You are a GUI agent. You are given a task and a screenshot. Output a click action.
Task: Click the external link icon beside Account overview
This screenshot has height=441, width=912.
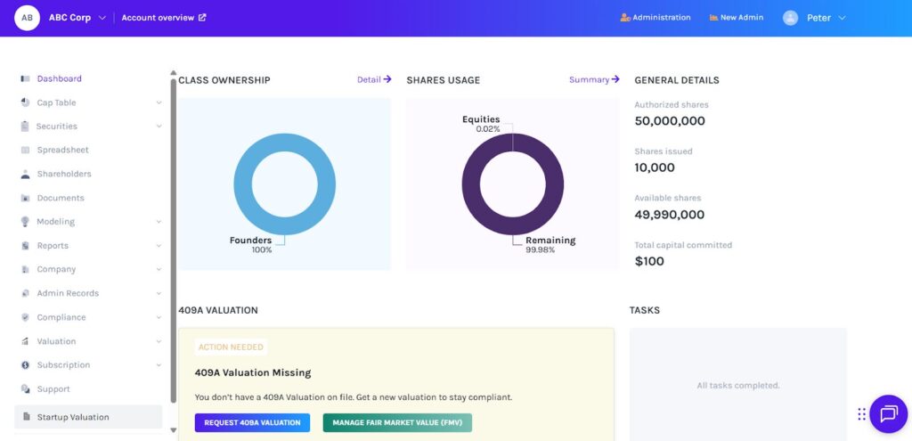tap(202, 18)
